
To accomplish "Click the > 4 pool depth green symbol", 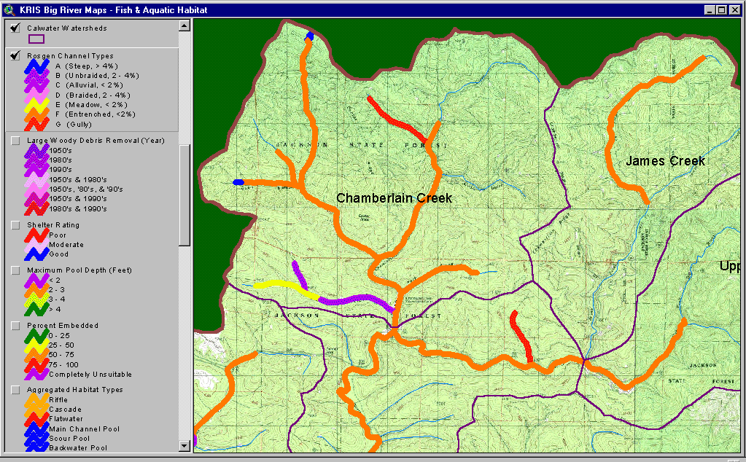I will pos(36,310).
